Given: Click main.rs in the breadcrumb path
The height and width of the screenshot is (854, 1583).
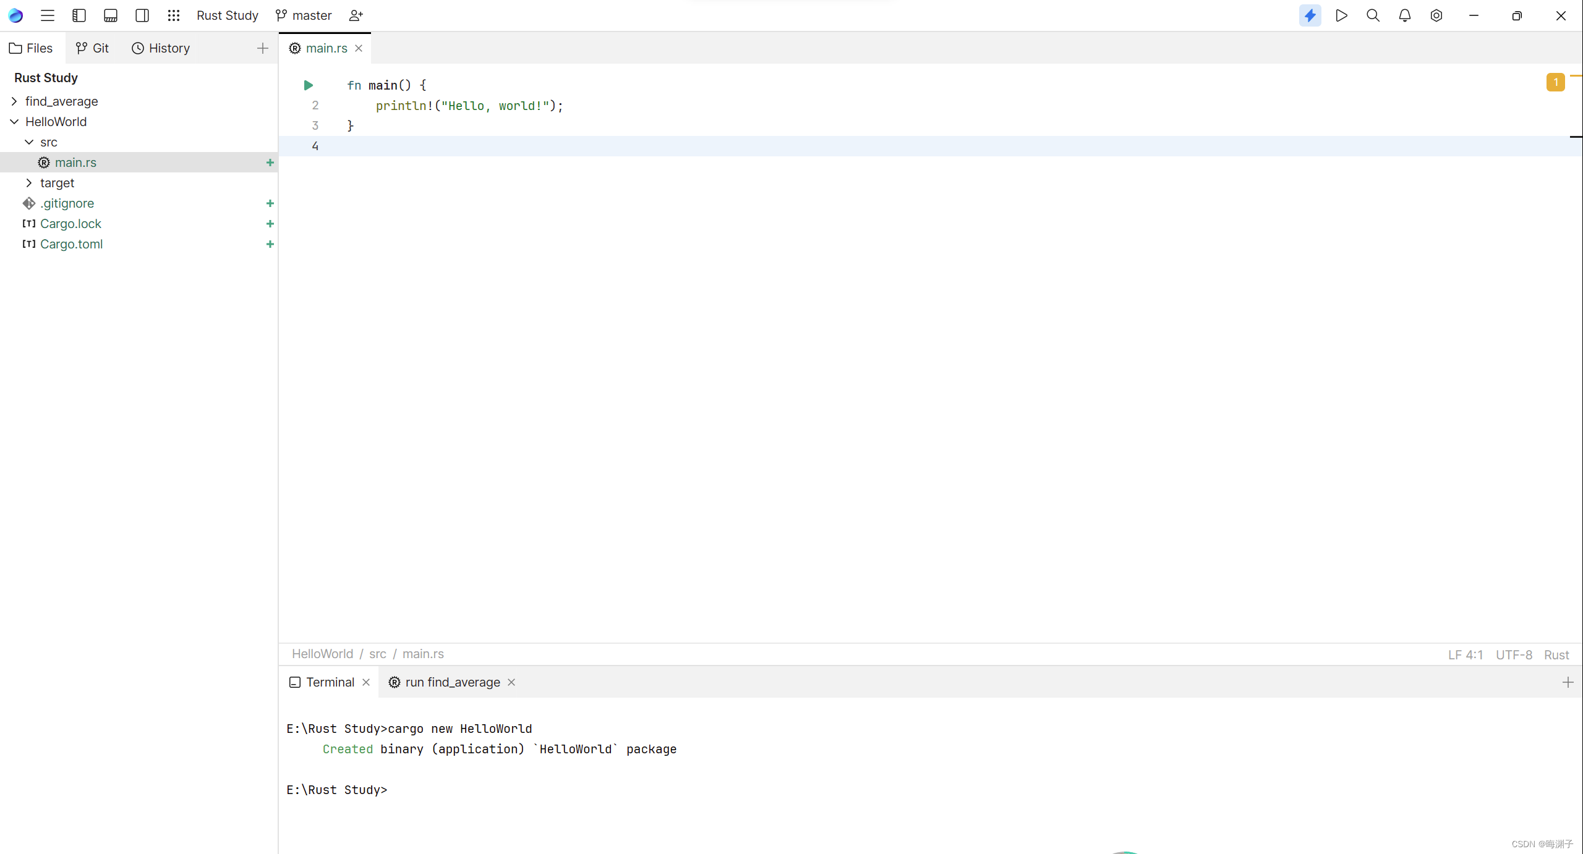Looking at the screenshot, I should click(x=423, y=654).
